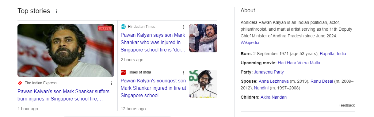Open Times of India youngest son headline

coord(153,88)
